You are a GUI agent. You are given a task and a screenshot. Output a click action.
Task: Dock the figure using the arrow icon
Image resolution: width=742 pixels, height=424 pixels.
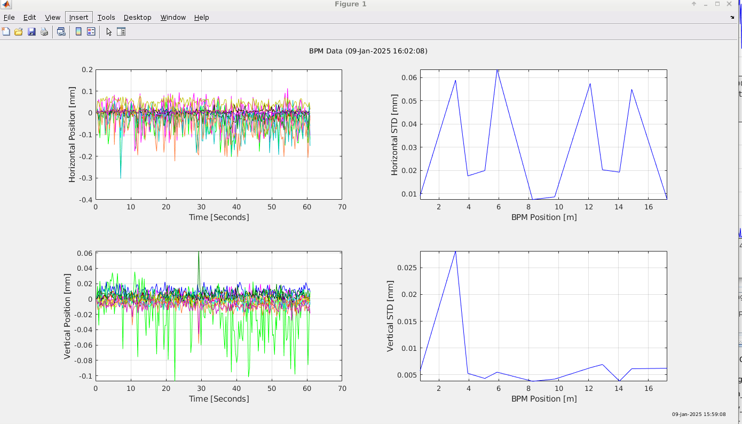[x=732, y=17]
